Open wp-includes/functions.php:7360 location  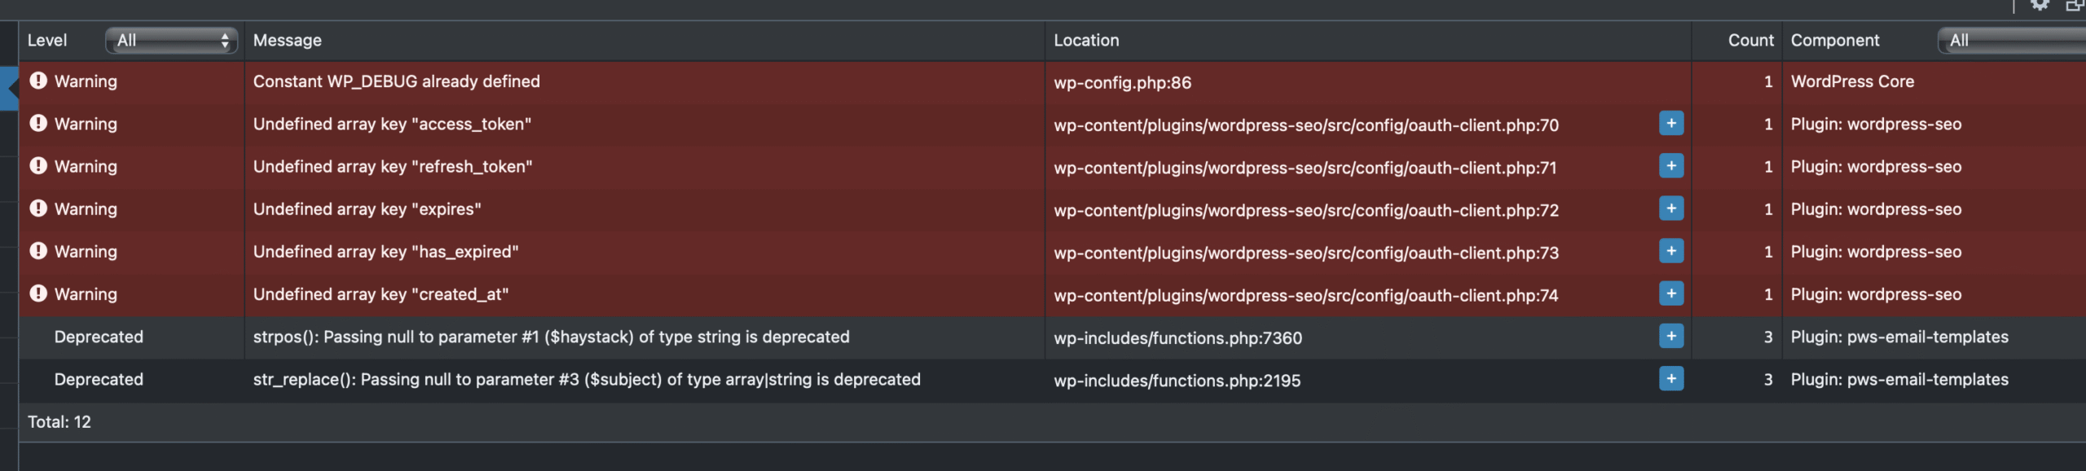point(1177,338)
